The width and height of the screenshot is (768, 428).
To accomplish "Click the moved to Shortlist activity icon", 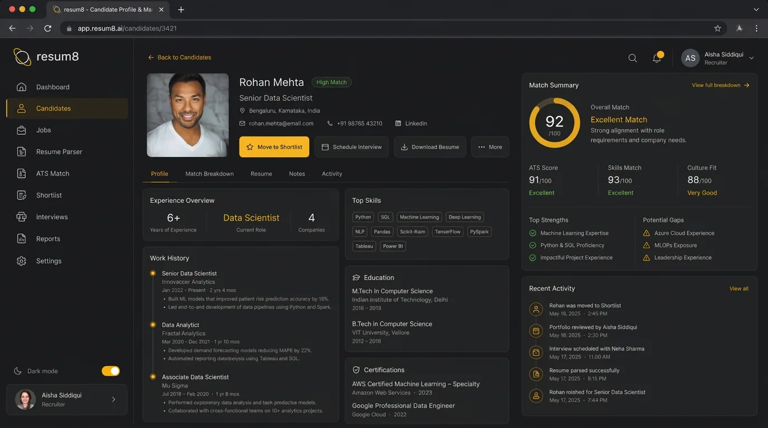I will [x=536, y=309].
